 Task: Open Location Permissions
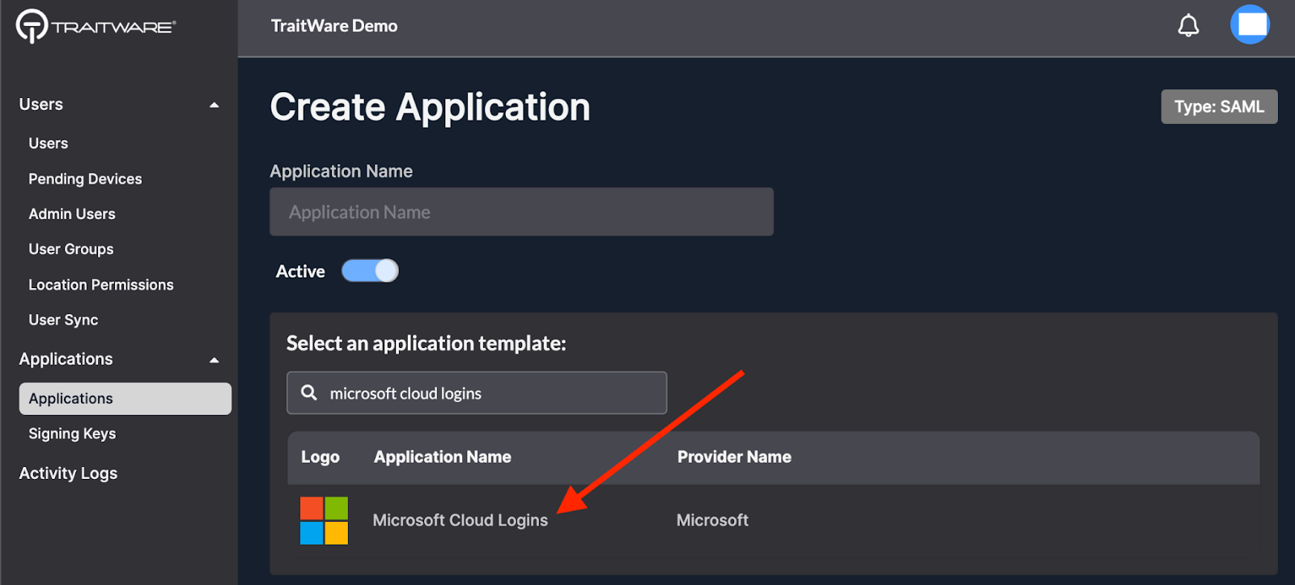tap(101, 285)
